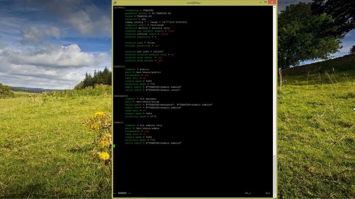Click the 'kerberos method = secrets only' line
The height and width of the screenshot is (199, 355).
coord(147,28)
